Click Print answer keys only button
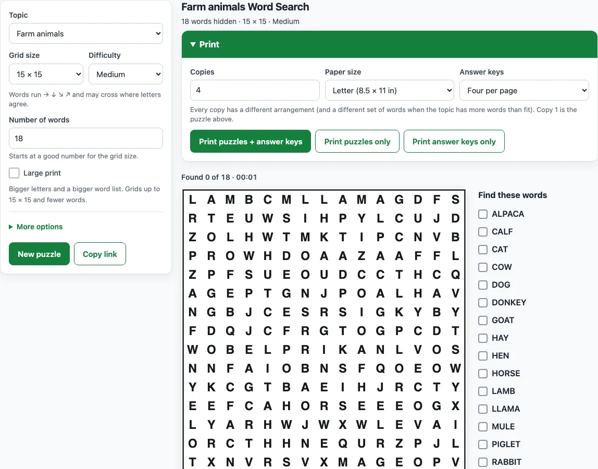598x469 pixels. 454,142
